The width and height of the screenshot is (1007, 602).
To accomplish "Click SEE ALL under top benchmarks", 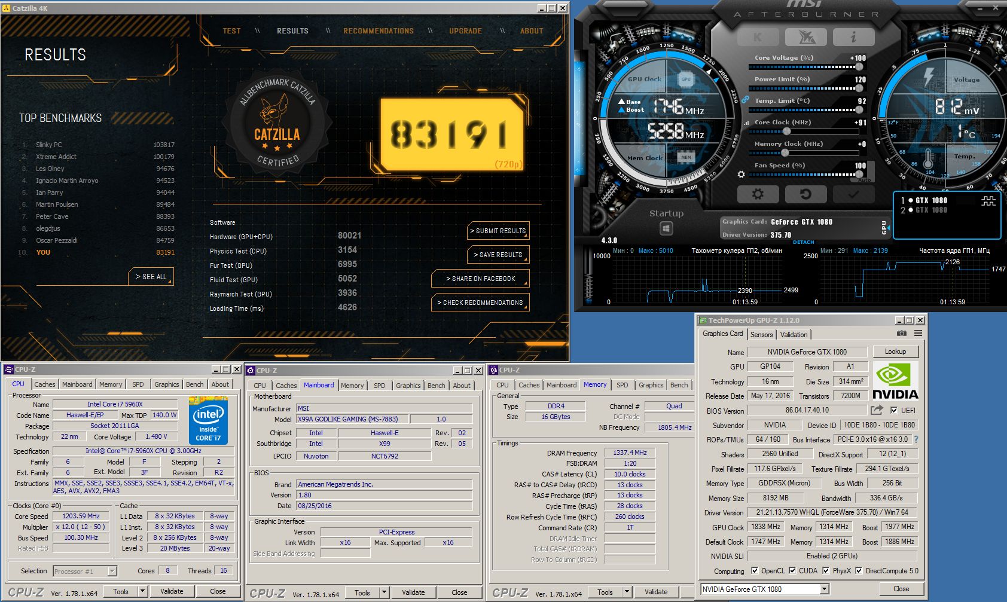I will point(151,277).
